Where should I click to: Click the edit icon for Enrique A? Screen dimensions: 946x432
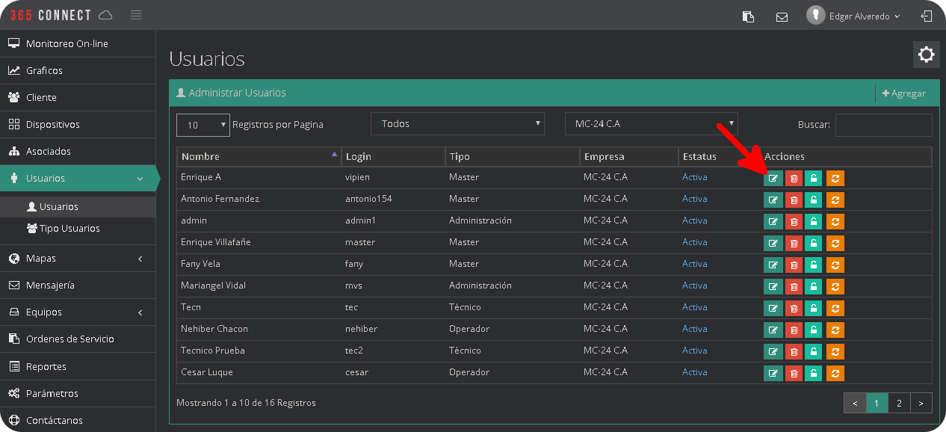(773, 178)
